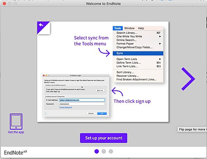Click the highlighted Sync row in slide picture
Screen dimensions: 207x159
[x=138, y=53]
